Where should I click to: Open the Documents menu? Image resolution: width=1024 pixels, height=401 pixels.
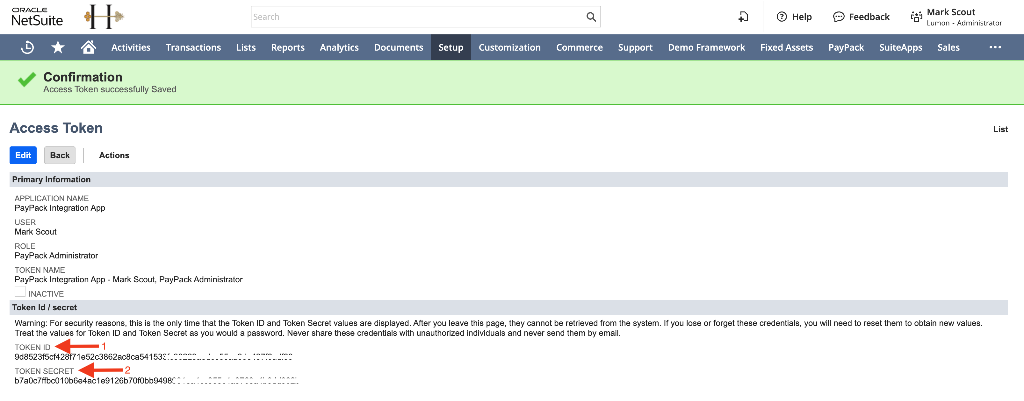tap(398, 47)
